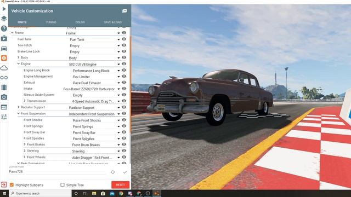
Task: Toggle visibility eye for Fuel Tank row
Action: coord(124,39)
